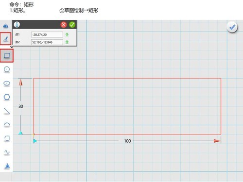Cancel rectangle with red X button
Viewport: 243px width, 182px height.
(x=64, y=25)
